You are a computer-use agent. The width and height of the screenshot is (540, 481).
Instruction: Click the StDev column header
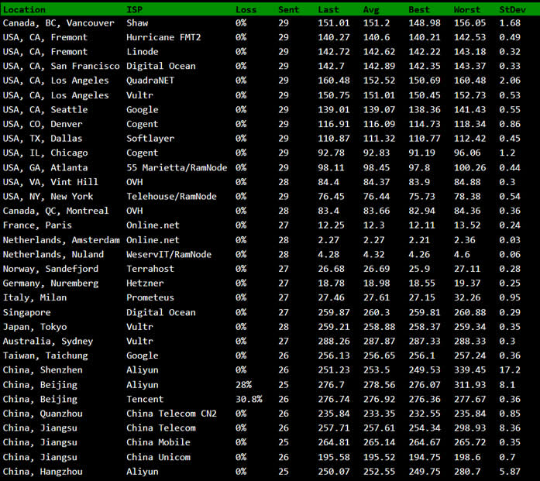coord(512,9)
